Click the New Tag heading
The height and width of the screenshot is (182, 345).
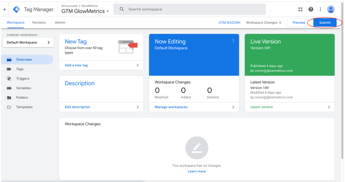pos(76,42)
